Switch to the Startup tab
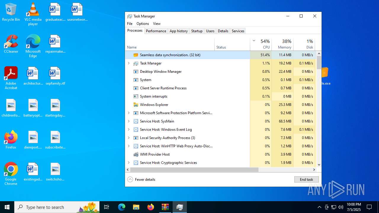 [x=197, y=31]
